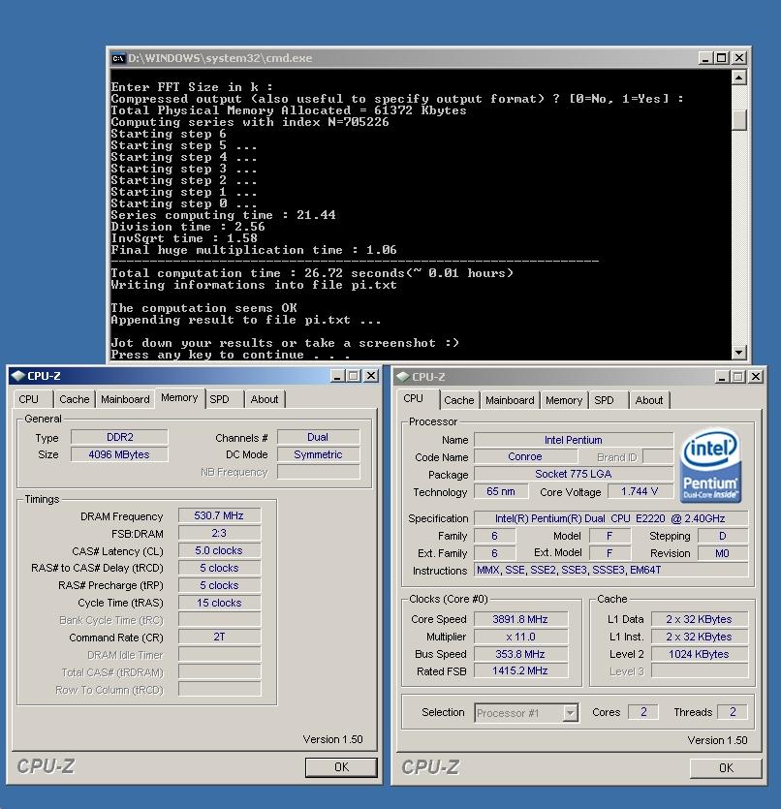Click the Revision M0 field
Screen dimensions: 781x809
pyautogui.click(x=723, y=553)
